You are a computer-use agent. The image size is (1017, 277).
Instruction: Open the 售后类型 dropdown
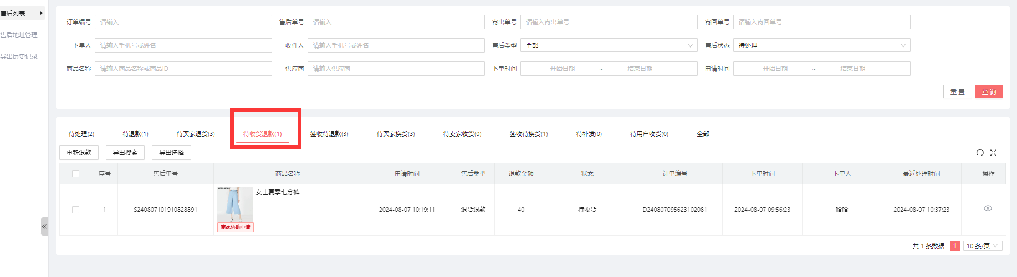609,45
